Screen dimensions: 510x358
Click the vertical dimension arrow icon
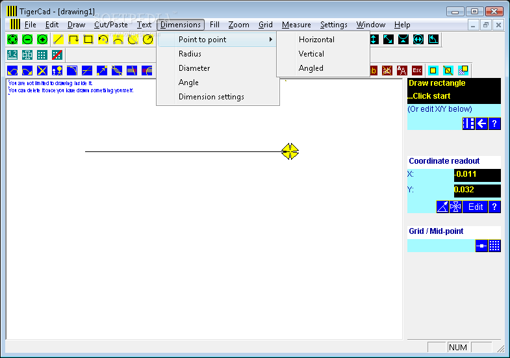[x=374, y=40]
